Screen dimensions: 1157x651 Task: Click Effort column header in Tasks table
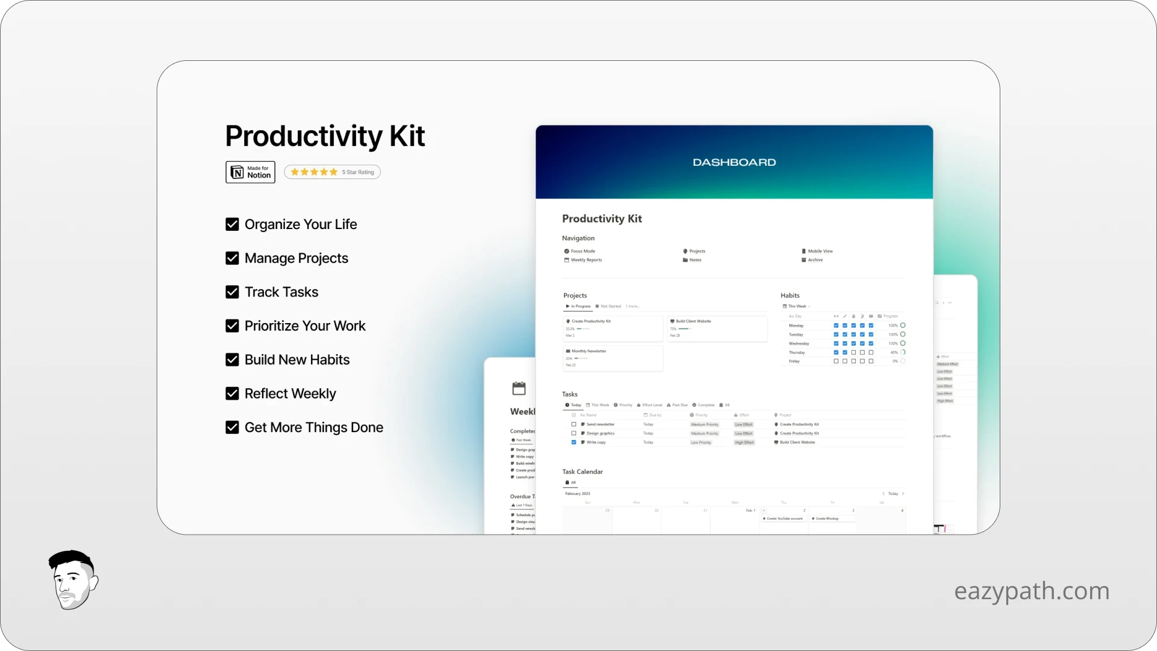[x=741, y=415]
